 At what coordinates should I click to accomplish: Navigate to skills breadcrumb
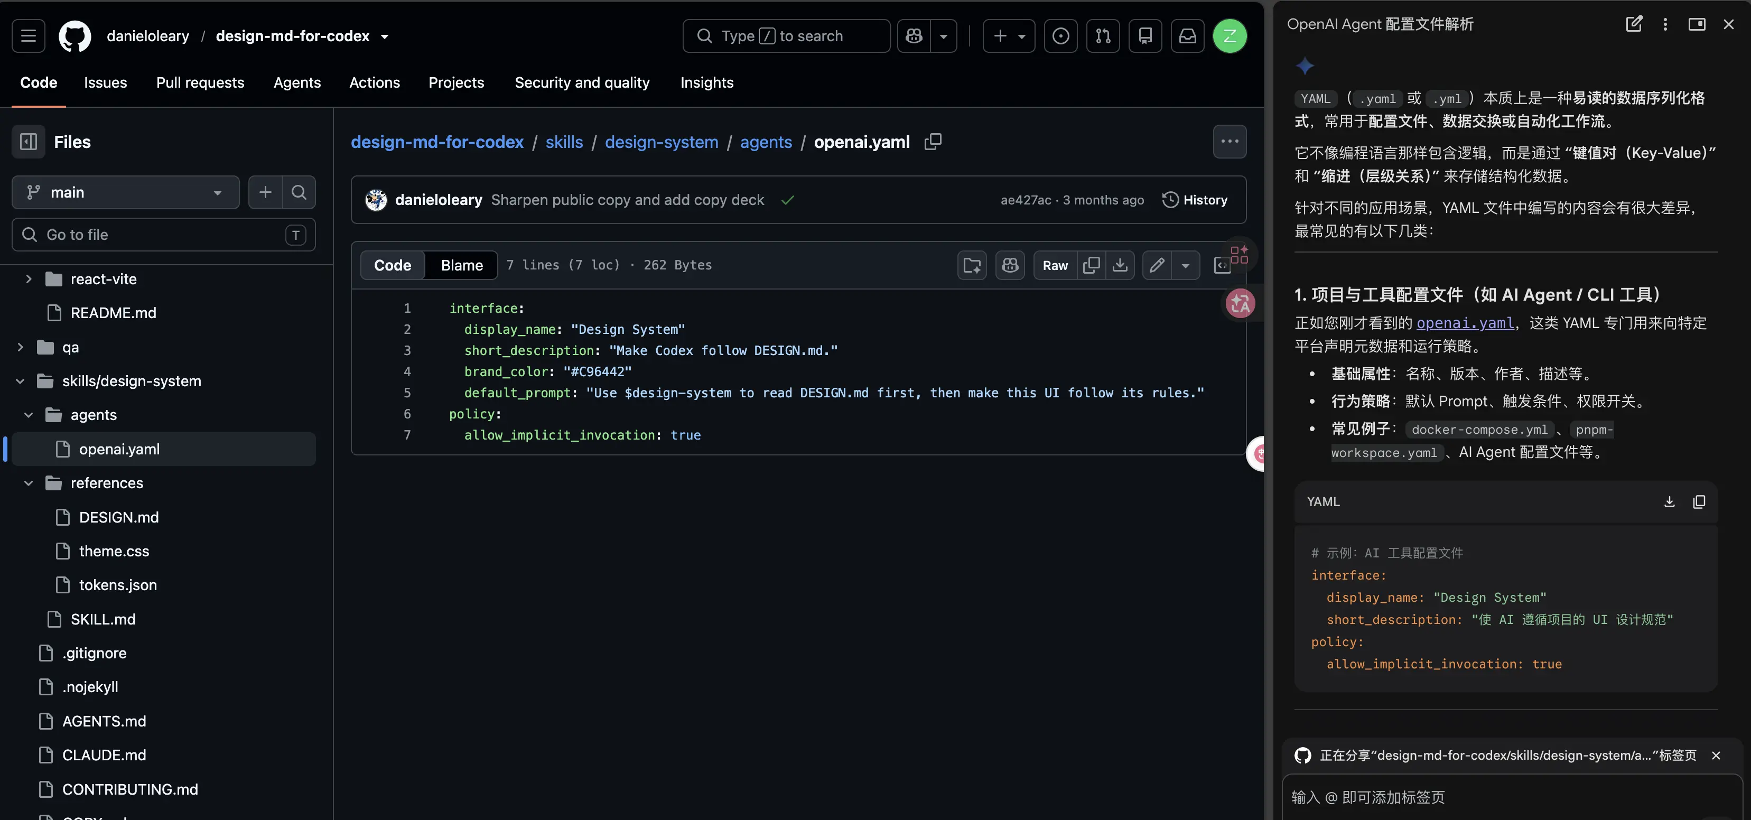[564, 142]
